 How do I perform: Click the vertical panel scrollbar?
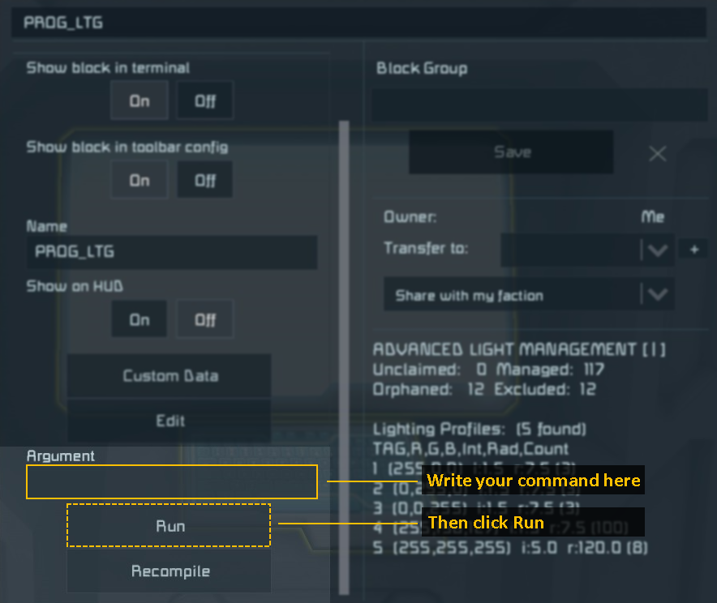[344, 357]
